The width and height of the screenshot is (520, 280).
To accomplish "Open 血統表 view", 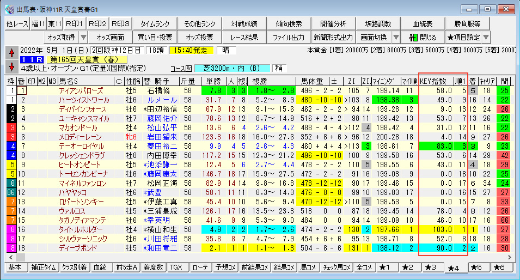I will 423,24.
